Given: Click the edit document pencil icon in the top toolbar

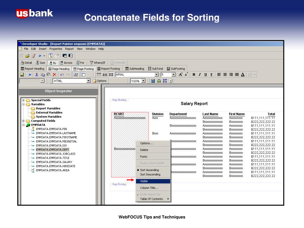Looking at the screenshot, I should [x=33, y=56].
